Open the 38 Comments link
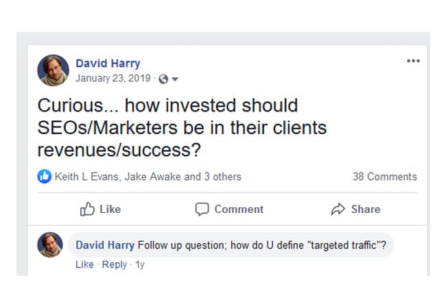This screenshot has width=446, height=308. 385,177
